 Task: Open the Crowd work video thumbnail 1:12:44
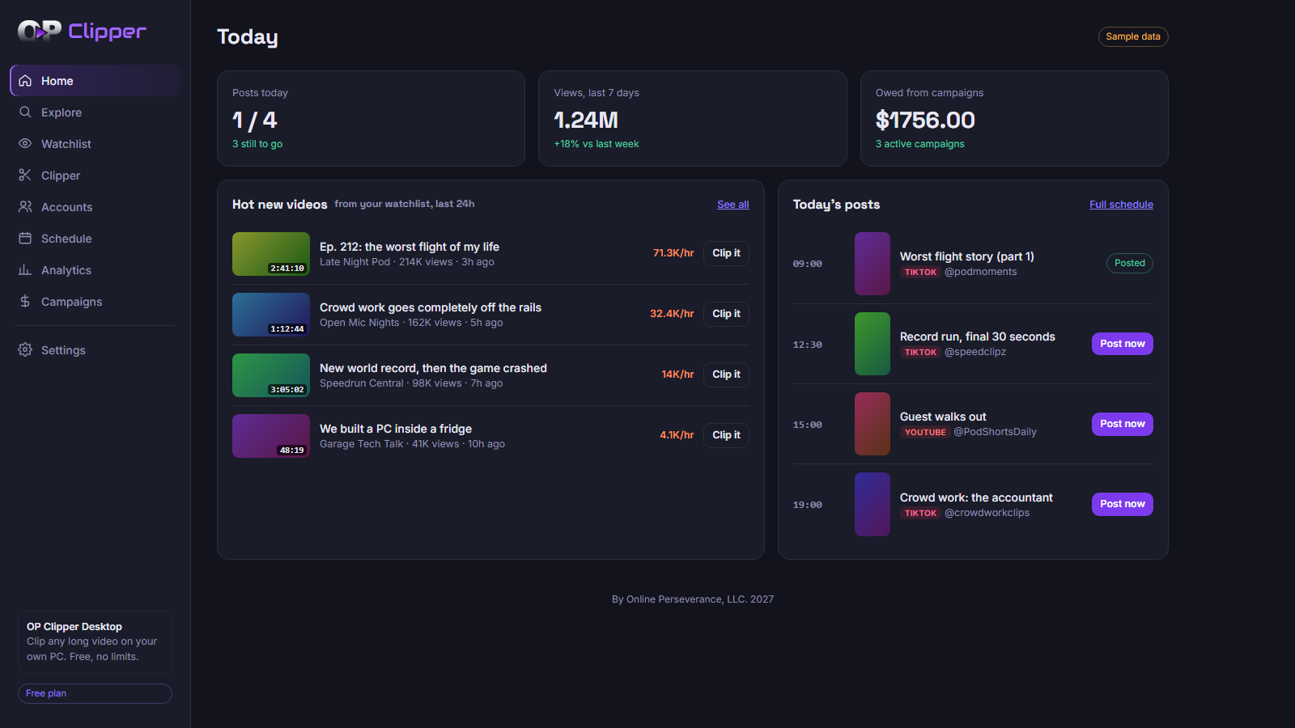coord(271,315)
